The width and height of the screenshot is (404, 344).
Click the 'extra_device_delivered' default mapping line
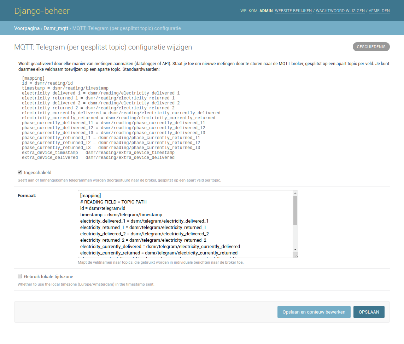pos(98,158)
